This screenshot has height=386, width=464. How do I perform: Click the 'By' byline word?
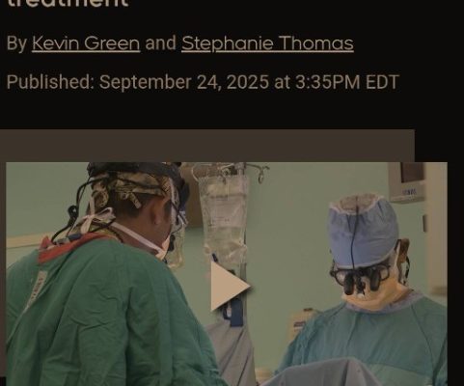coord(16,43)
